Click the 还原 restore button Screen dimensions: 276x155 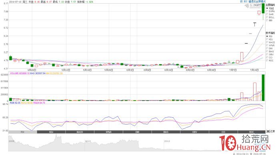point(270,132)
